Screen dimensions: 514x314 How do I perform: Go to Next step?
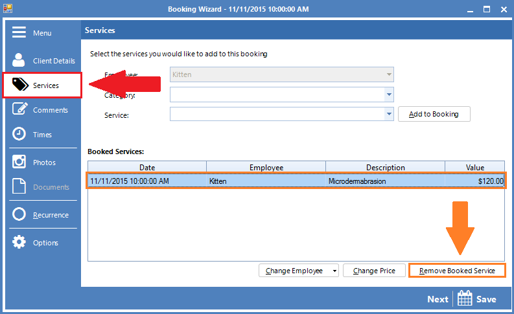(438, 299)
